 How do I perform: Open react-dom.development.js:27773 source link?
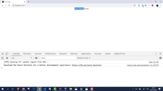coord(143,65)
